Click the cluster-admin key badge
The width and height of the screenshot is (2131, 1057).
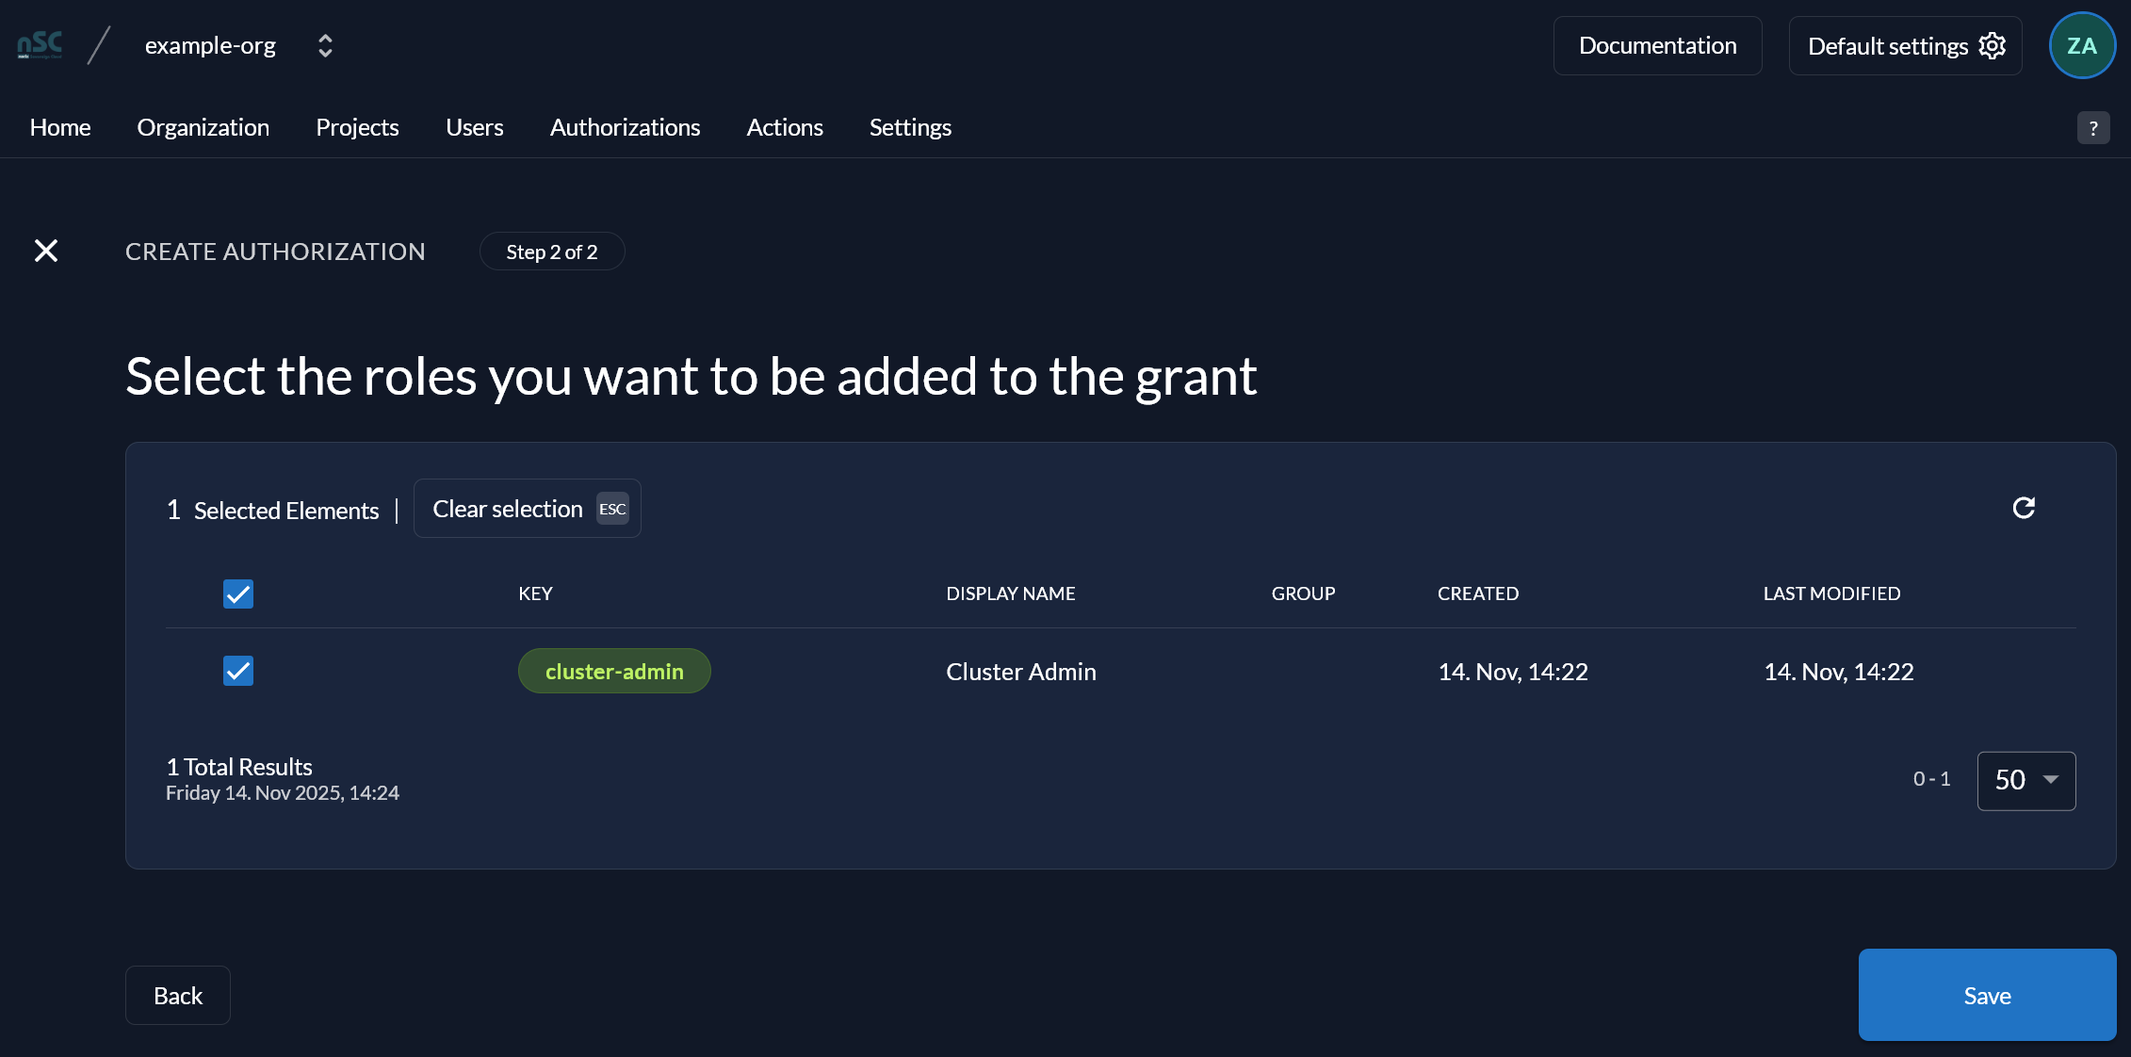coord(614,671)
